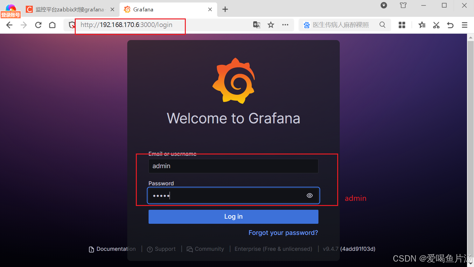Click the browser forward arrow

24,25
